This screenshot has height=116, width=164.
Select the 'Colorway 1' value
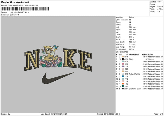(x=14, y=15)
